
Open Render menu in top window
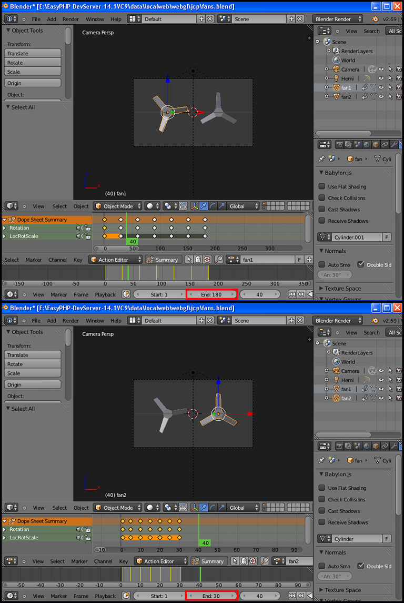tap(70, 19)
